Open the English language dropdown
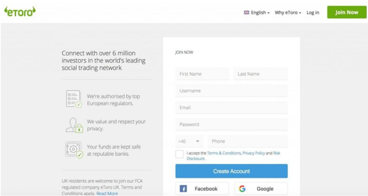This screenshot has height=196, width=368. (257, 12)
